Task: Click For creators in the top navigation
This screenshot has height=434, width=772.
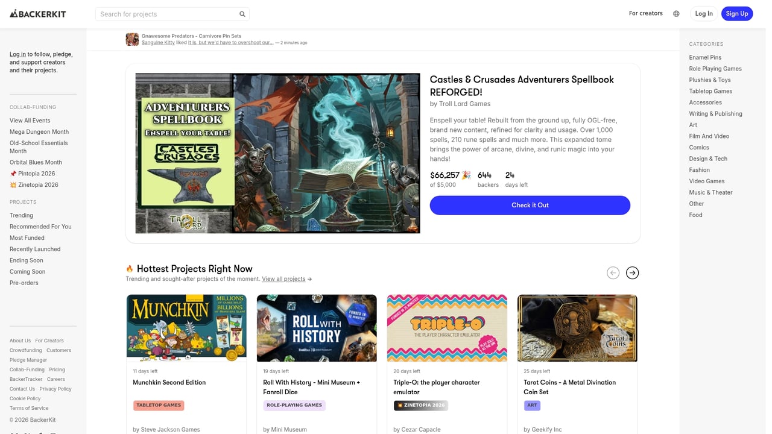Action: (x=645, y=13)
